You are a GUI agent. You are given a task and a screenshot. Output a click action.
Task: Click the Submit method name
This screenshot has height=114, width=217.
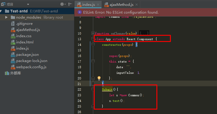click(107, 89)
